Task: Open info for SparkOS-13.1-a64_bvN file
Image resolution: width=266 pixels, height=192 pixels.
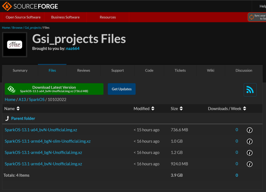Action: pyautogui.click(x=250, y=130)
